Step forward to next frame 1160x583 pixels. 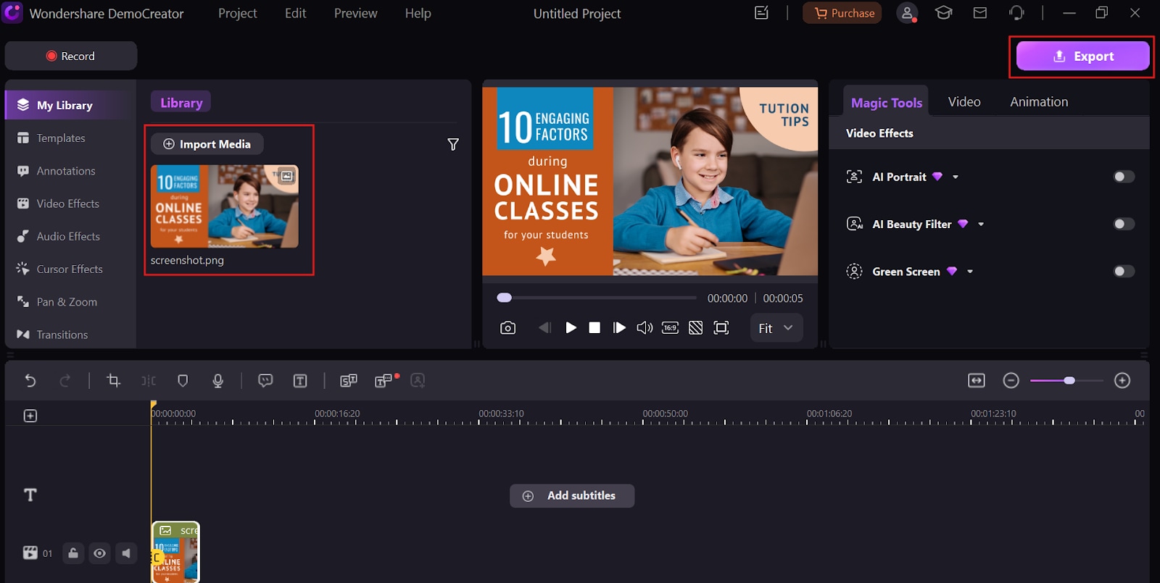pos(619,328)
